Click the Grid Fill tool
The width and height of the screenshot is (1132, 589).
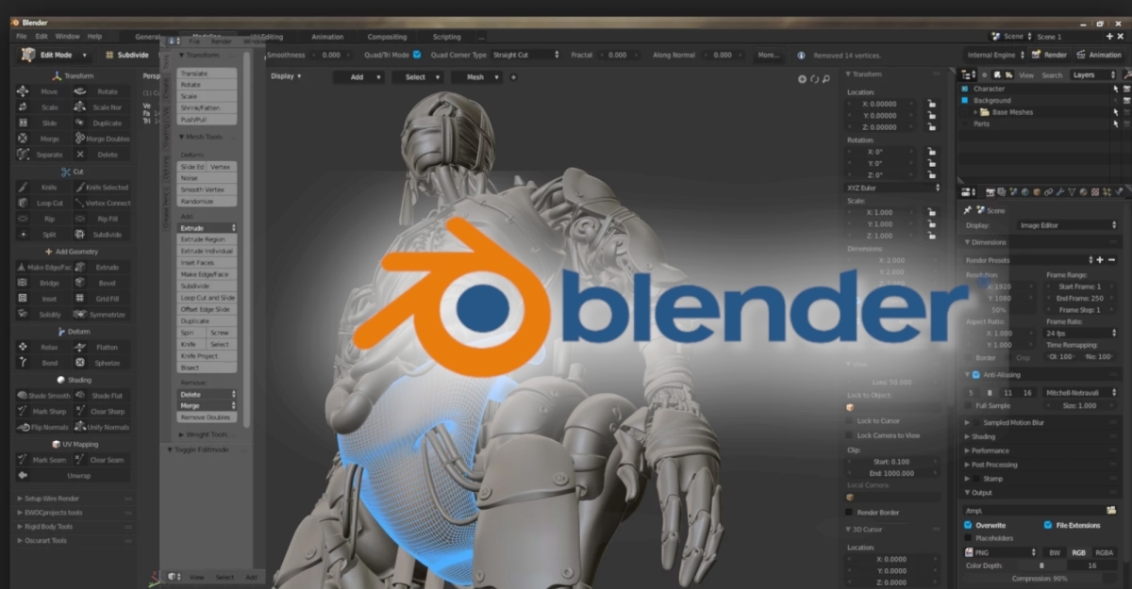pyautogui.click(x=102, y=299)
